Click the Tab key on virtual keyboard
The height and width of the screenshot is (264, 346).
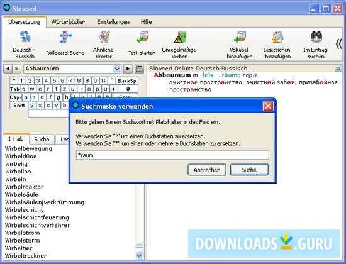pos(15,89)
